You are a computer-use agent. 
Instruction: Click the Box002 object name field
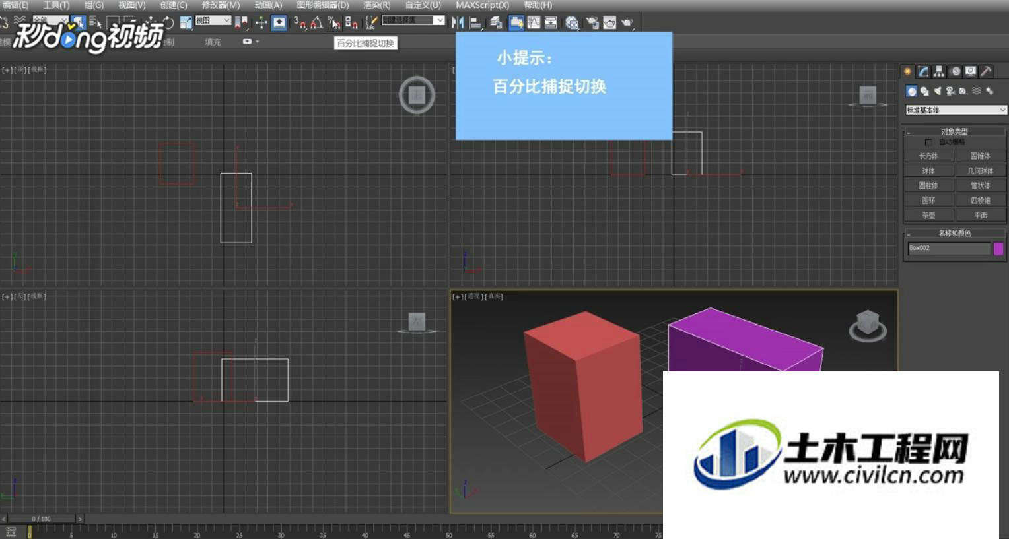949,248
